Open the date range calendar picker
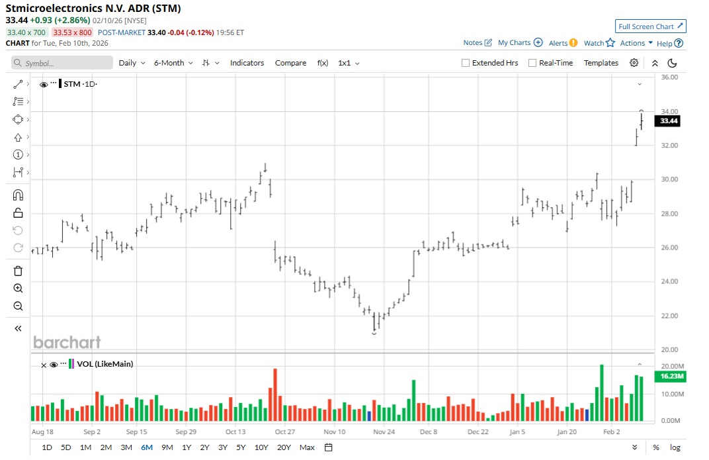709x460 pixels. 329,447
